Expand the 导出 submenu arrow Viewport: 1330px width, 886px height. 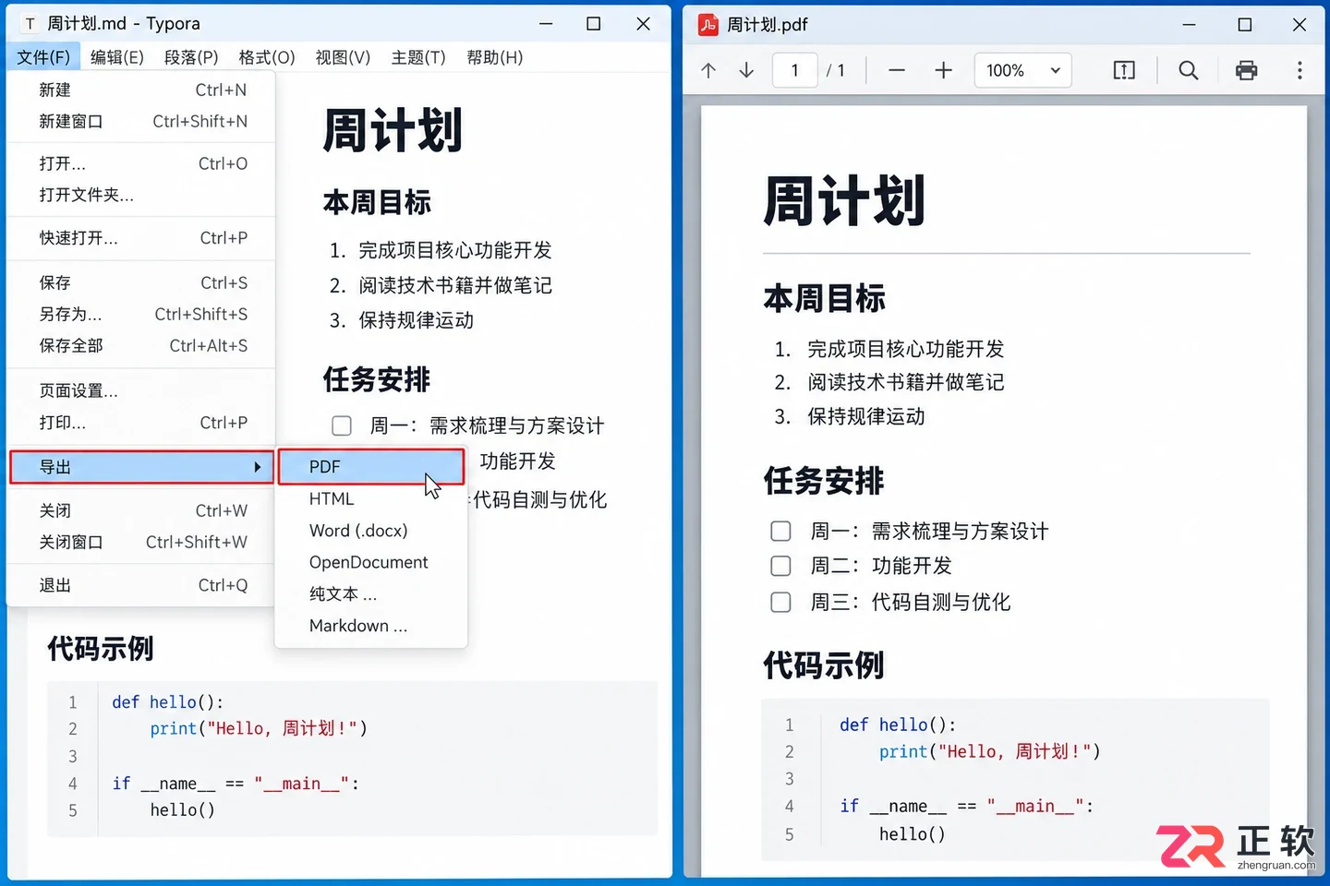[x=258, y=467]
